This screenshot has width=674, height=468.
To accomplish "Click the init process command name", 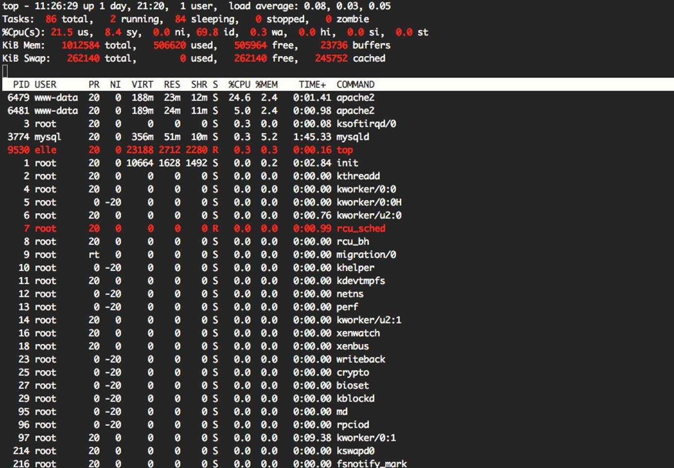I will pyautogui.click(x=347, y=163).
